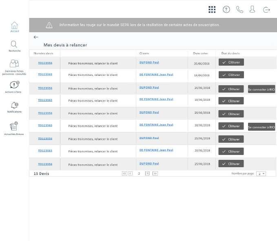Click the Mes devis à relancer title
The height and width of the screenshot is (241, 277).
[65, 45]
